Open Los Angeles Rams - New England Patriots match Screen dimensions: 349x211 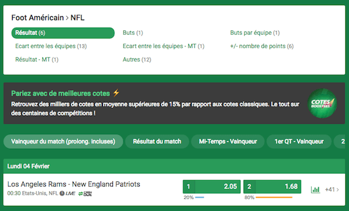coord(74,184)
